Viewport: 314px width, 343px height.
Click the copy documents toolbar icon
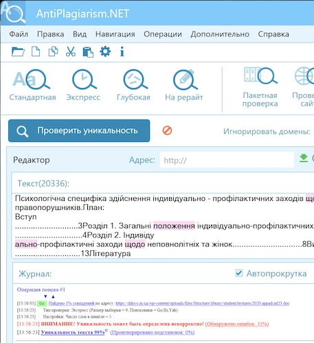coord(53,51)
